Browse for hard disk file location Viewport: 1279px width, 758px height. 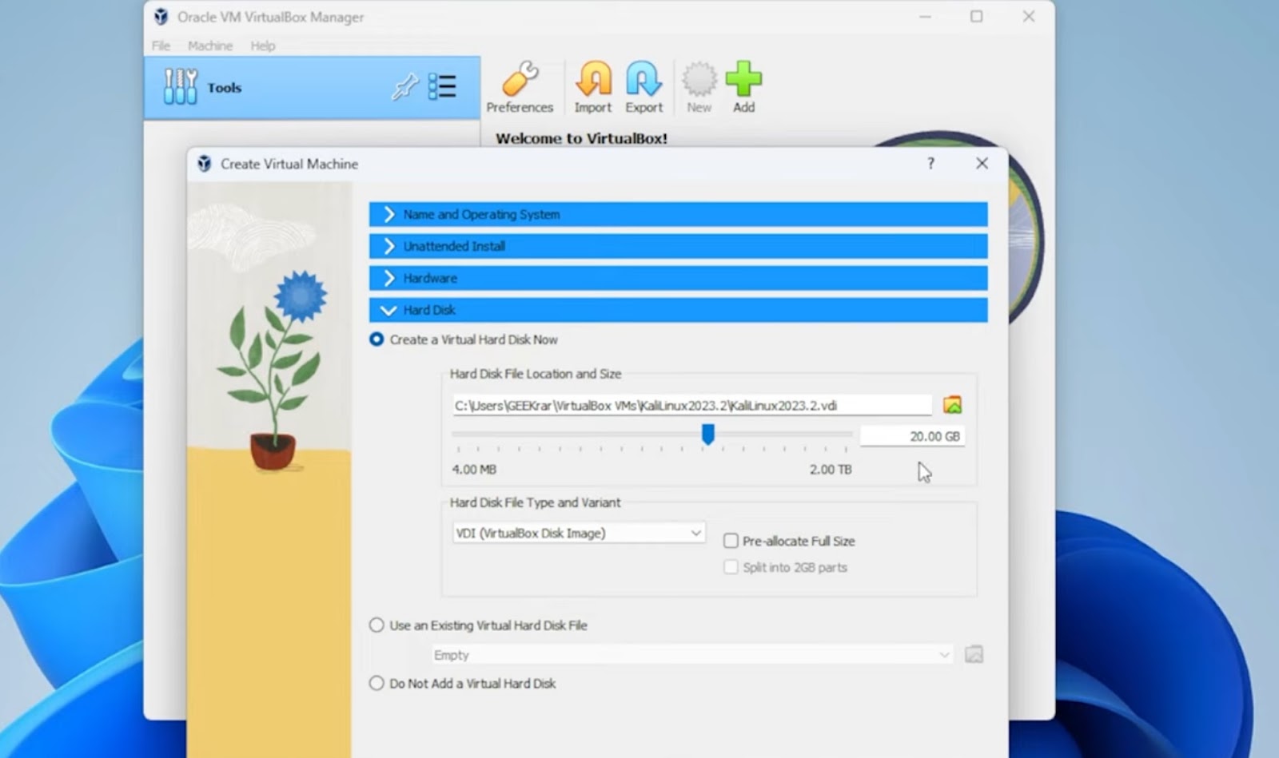click(952, 405)
